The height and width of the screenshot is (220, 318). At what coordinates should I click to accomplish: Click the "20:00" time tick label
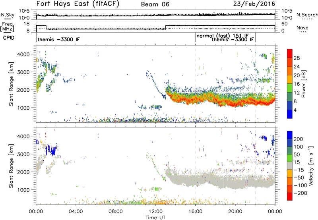tap(235, 212)
